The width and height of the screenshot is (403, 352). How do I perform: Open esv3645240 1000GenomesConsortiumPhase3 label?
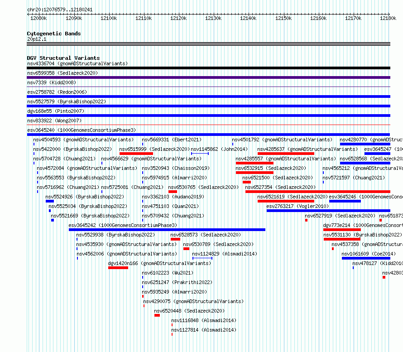pos(82,130)
